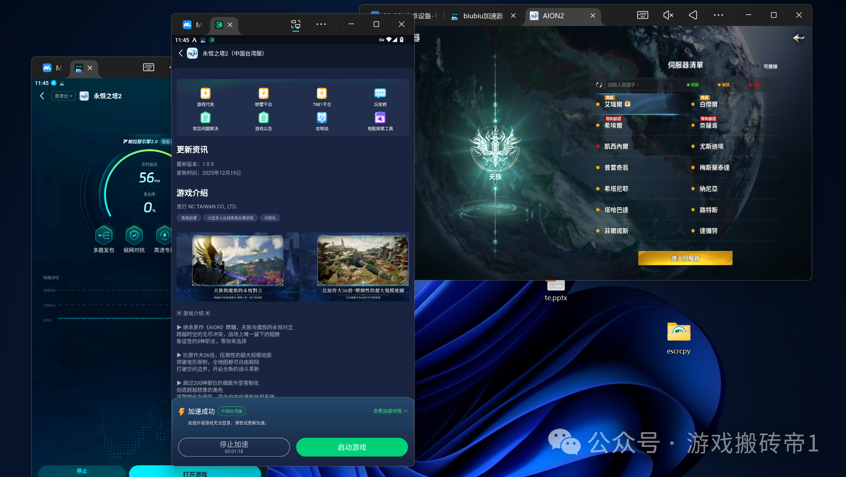Open the 攻略站 guide icon
The height and width of the screenshot is (477, 846).
click(x=322, y=118)
